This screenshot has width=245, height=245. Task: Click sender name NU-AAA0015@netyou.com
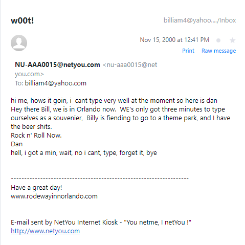click(x=57, y=64)
